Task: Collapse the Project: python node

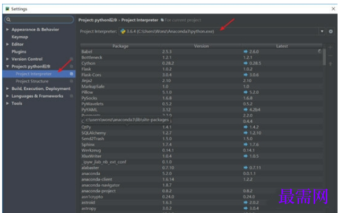Action: [7, 66]
